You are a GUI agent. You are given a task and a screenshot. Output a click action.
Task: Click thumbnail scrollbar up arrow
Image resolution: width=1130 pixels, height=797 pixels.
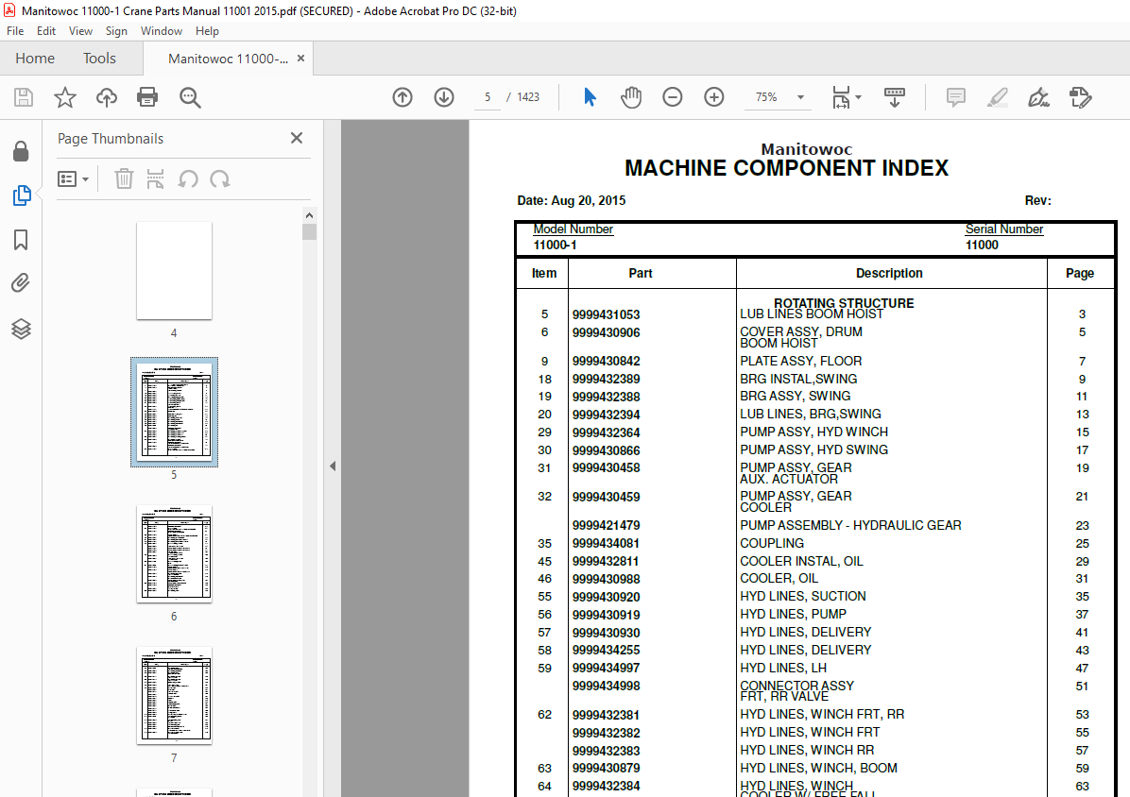click(x=309, y=214)
